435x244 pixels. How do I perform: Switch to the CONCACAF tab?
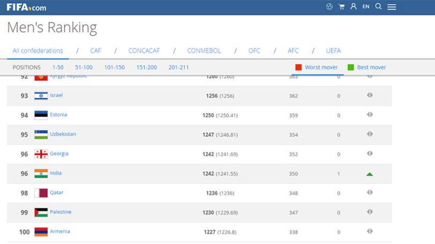point(144,51)
